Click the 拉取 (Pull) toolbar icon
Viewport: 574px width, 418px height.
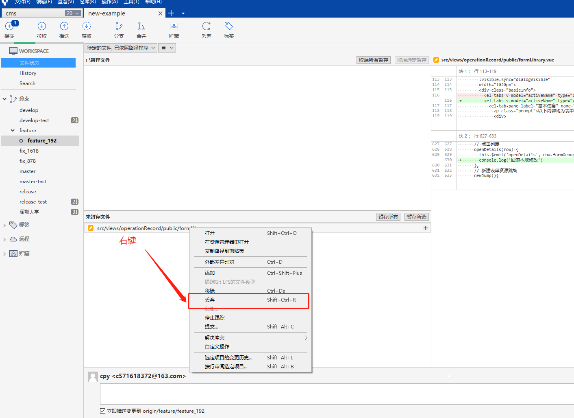pyautogui.click(x=41, y=29)
